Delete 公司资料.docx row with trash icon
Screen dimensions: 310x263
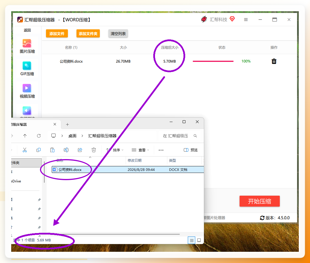274,61
